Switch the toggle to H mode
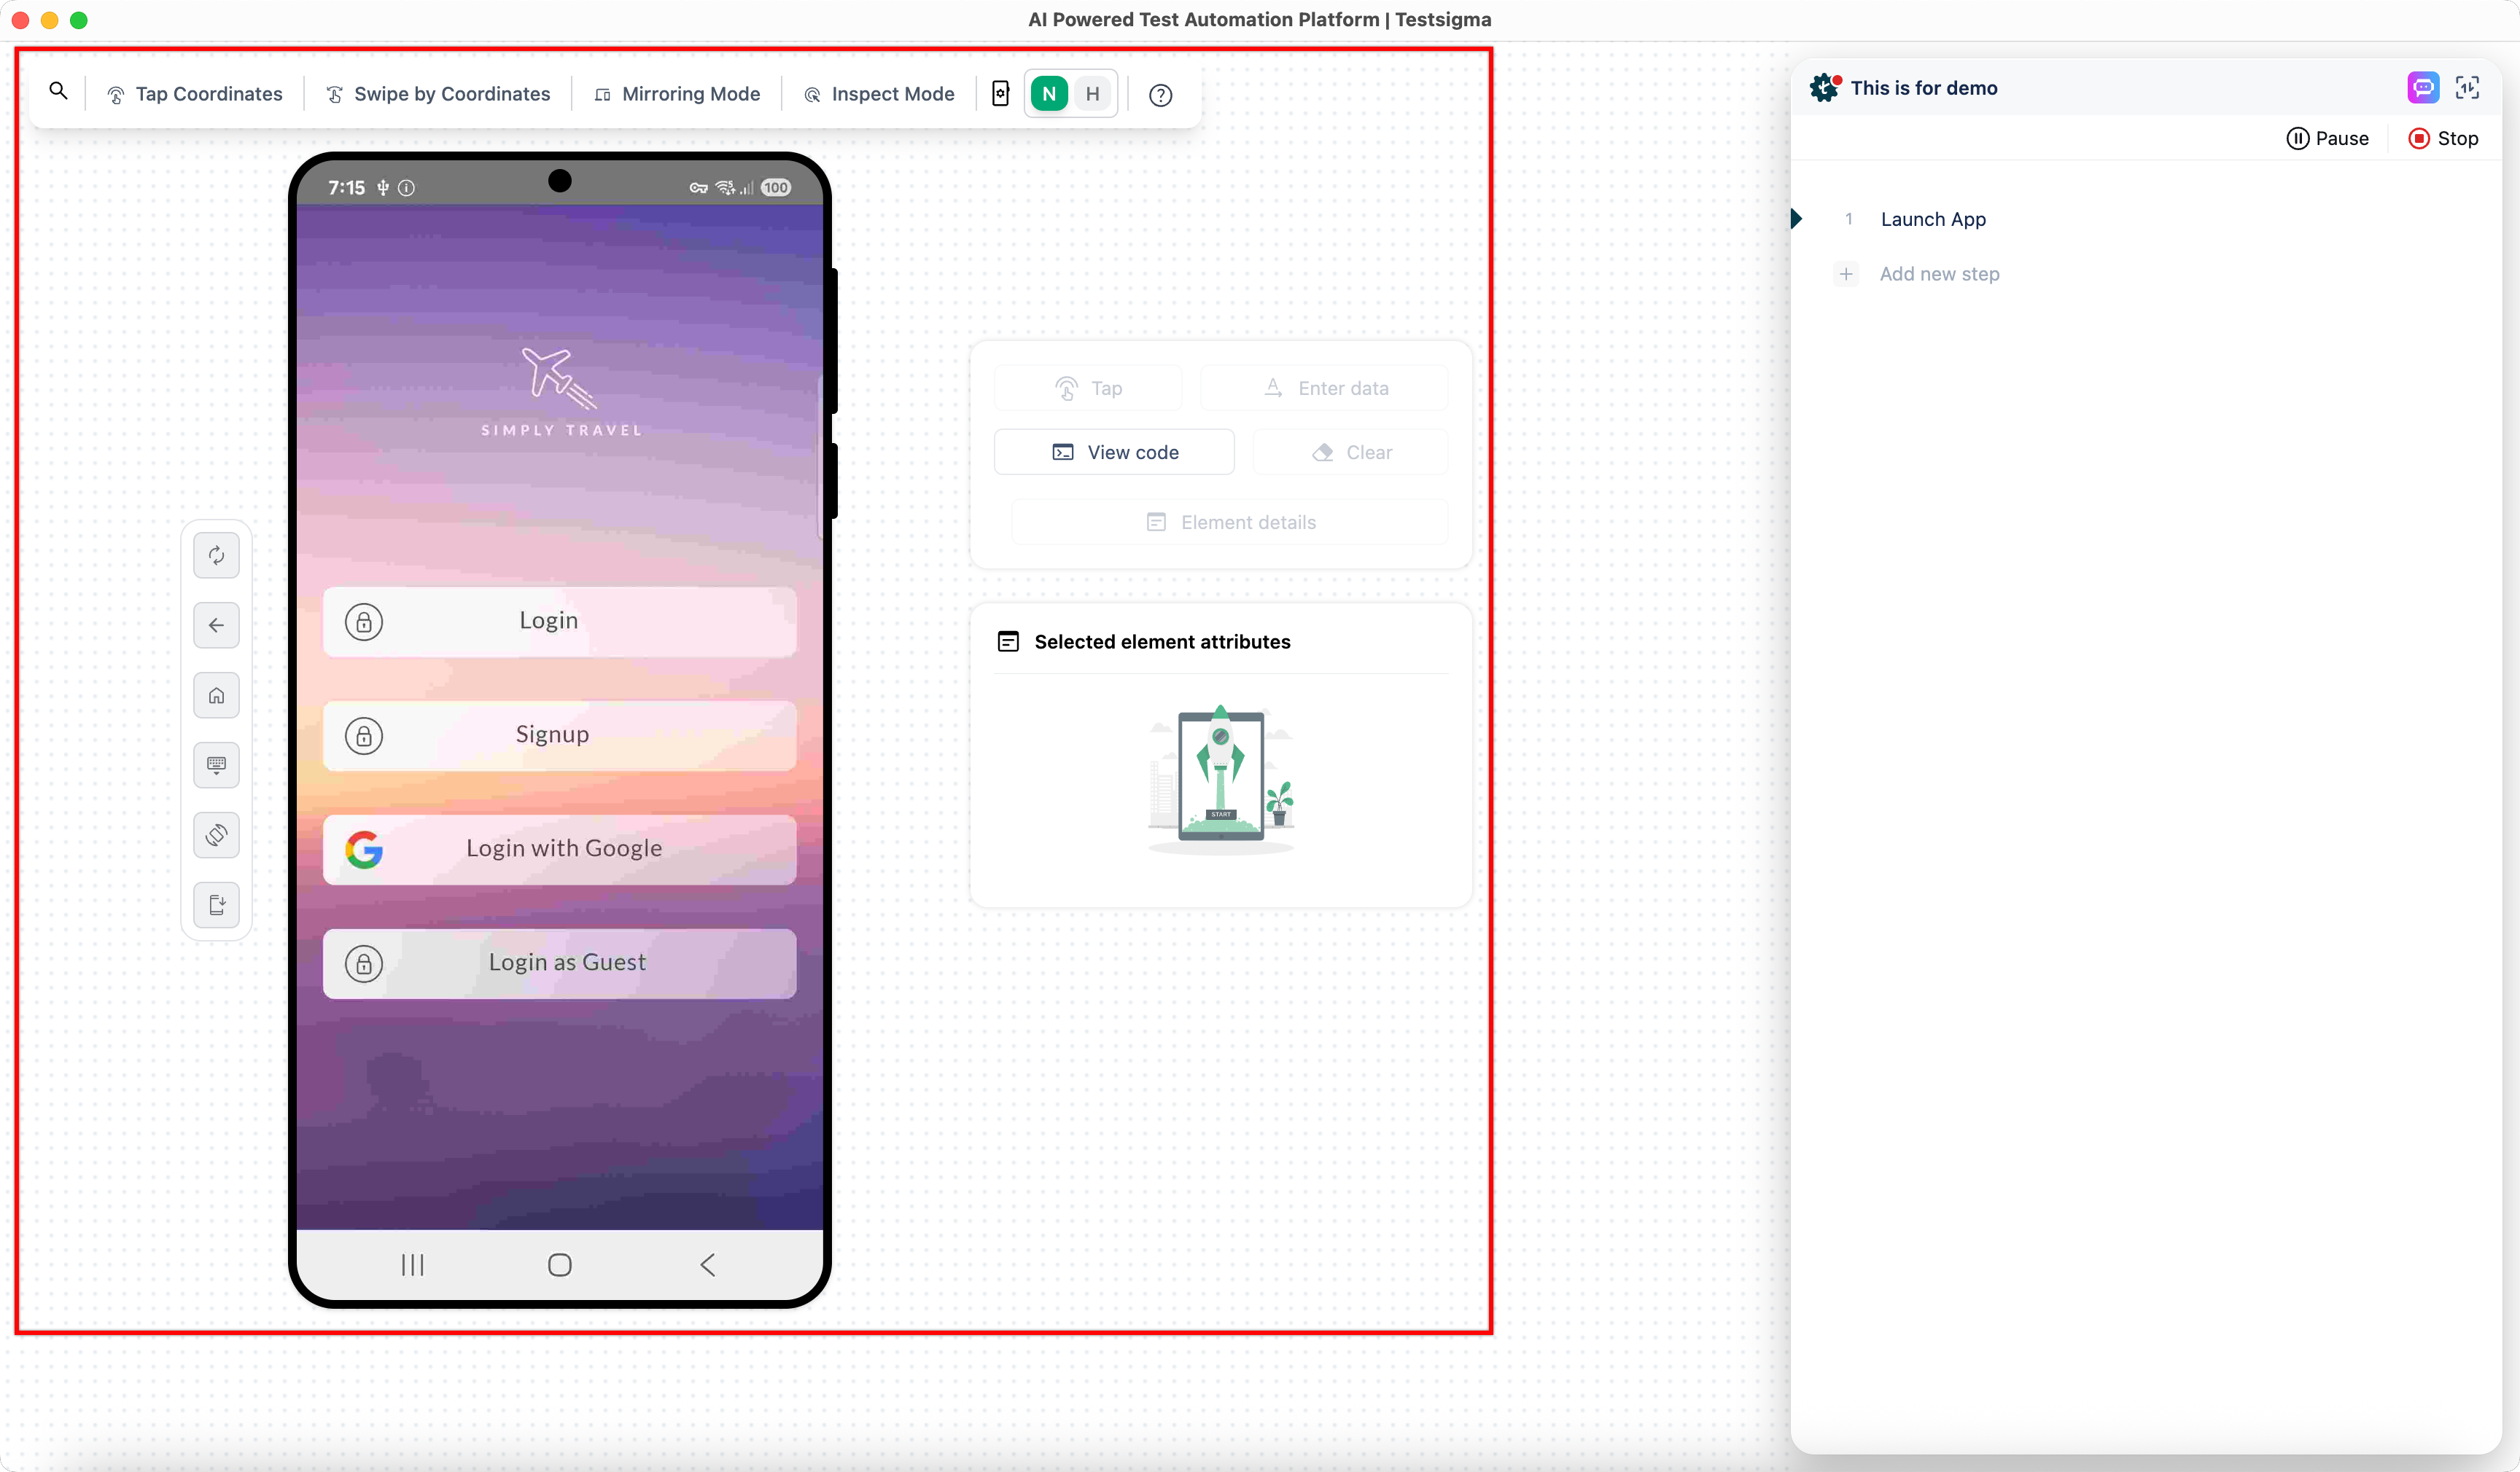Screen dimensions: 2520x1472 1091,93
